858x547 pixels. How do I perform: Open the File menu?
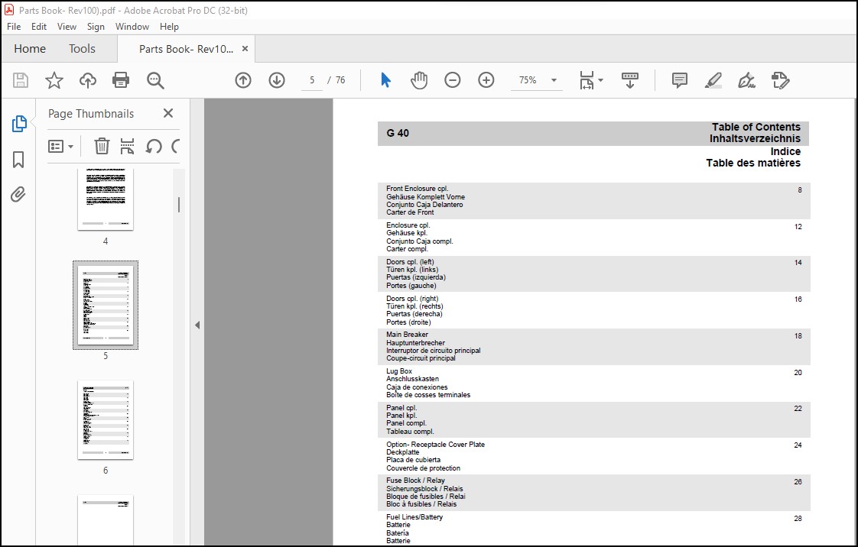pos(14,26)
